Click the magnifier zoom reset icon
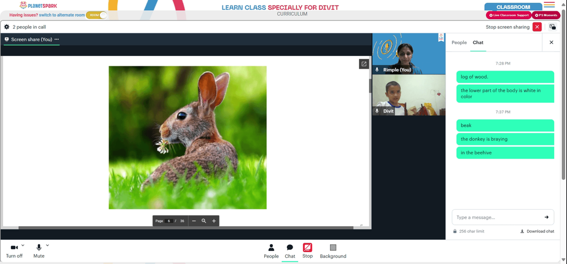567x264 pixels. pyautogui.click(x=204, y=220)
